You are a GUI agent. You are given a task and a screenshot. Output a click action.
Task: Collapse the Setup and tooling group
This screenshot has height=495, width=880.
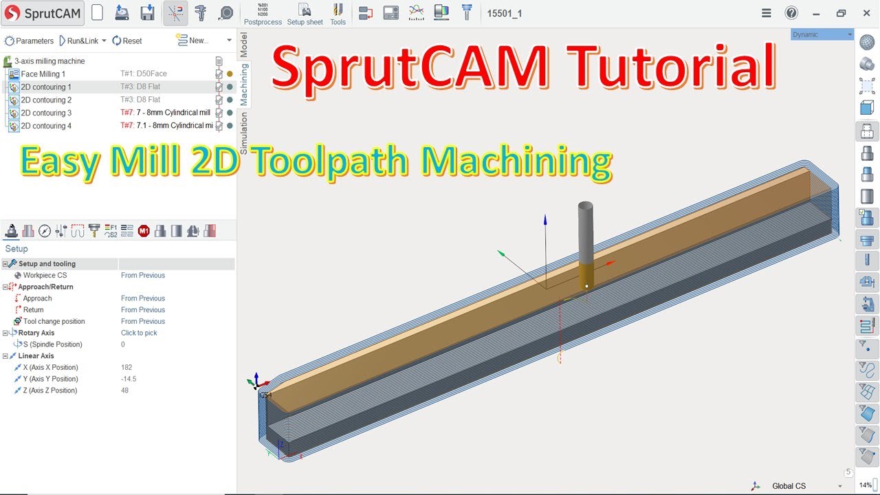pos(5,264)
